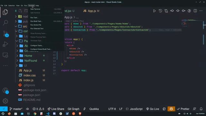This screenshot has height=116, width=206.
Task: Open remote window button in status bar
Action: pyautogui.click(x=4, y=109)
